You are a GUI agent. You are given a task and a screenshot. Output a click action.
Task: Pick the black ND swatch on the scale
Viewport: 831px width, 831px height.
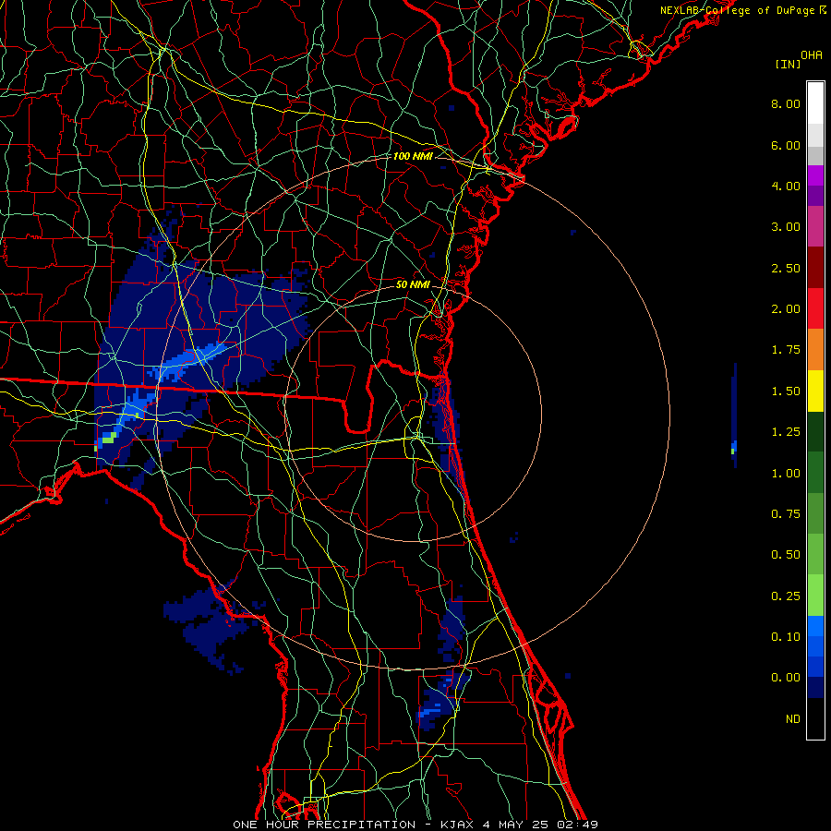(815, 718)
